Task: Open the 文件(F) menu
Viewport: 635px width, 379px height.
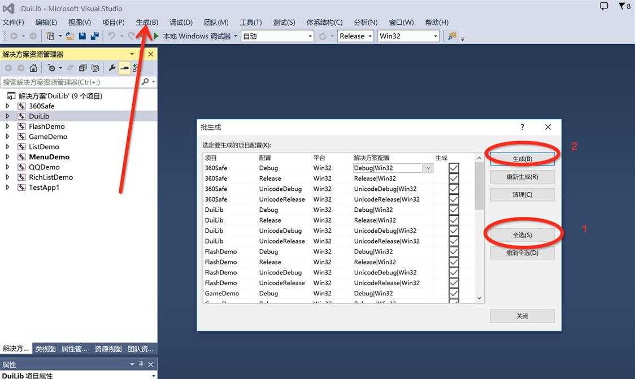Action: pos(13,22)
